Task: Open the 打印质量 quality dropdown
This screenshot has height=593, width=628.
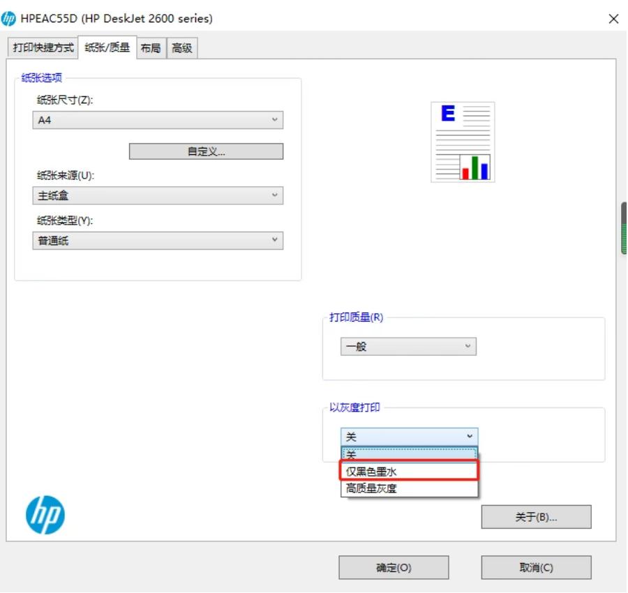Action: click(468, 346)
